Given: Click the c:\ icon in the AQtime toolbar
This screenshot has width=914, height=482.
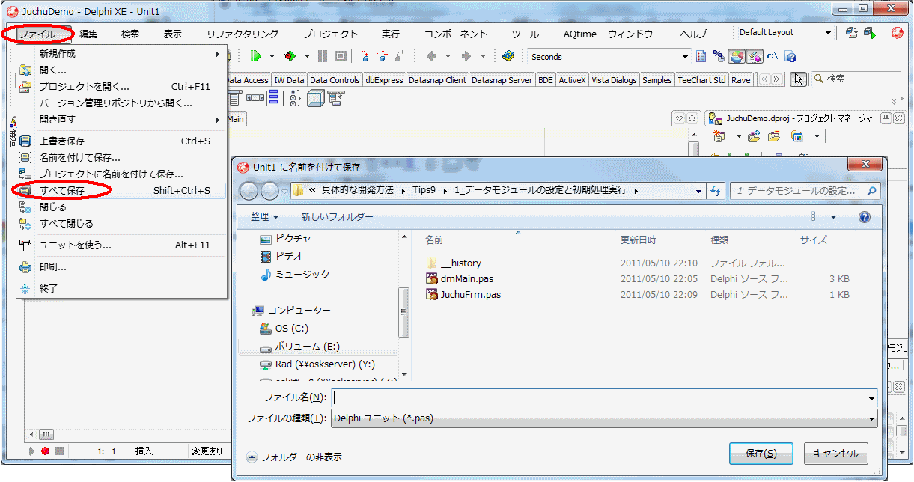Looking at the screenshot, I should pyautogui.click(x=773, y=56).
